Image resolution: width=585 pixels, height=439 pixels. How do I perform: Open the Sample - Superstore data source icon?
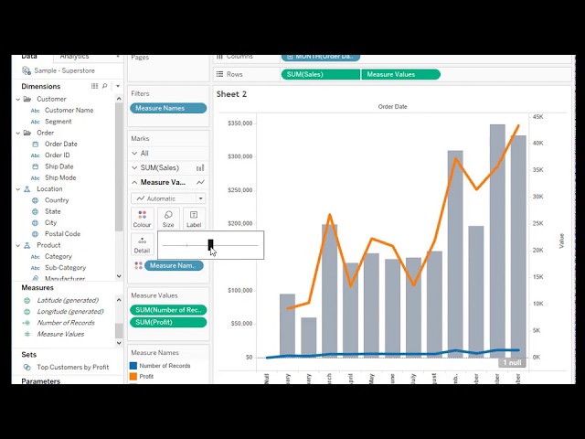27,70
